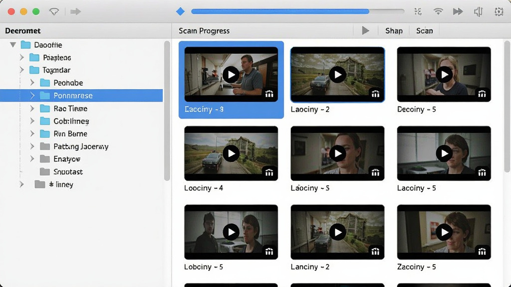
Task: Click the forward arrow icon near window controls
Action: 76,12
